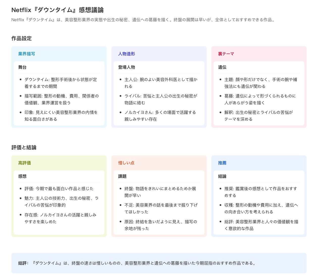Click the page title Netflix『ダウンタイム』感想議論
The image size is (318, 276).
[58, 10]
